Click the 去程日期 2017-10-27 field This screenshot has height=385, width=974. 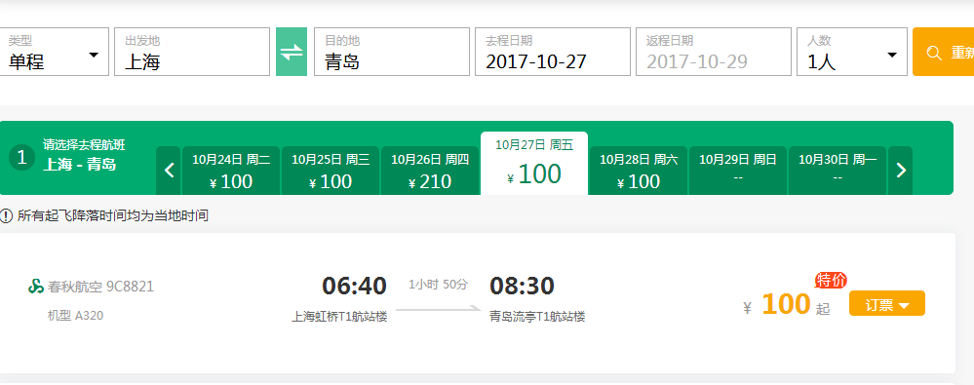(x=553, y=52)
